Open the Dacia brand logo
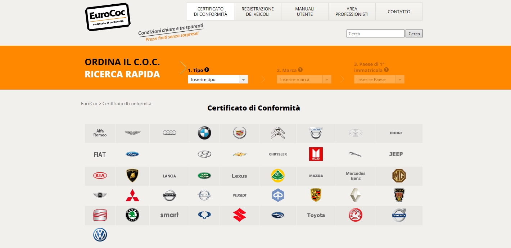The height and width of the screenshot is (248, 511). (x=316, y=133)
